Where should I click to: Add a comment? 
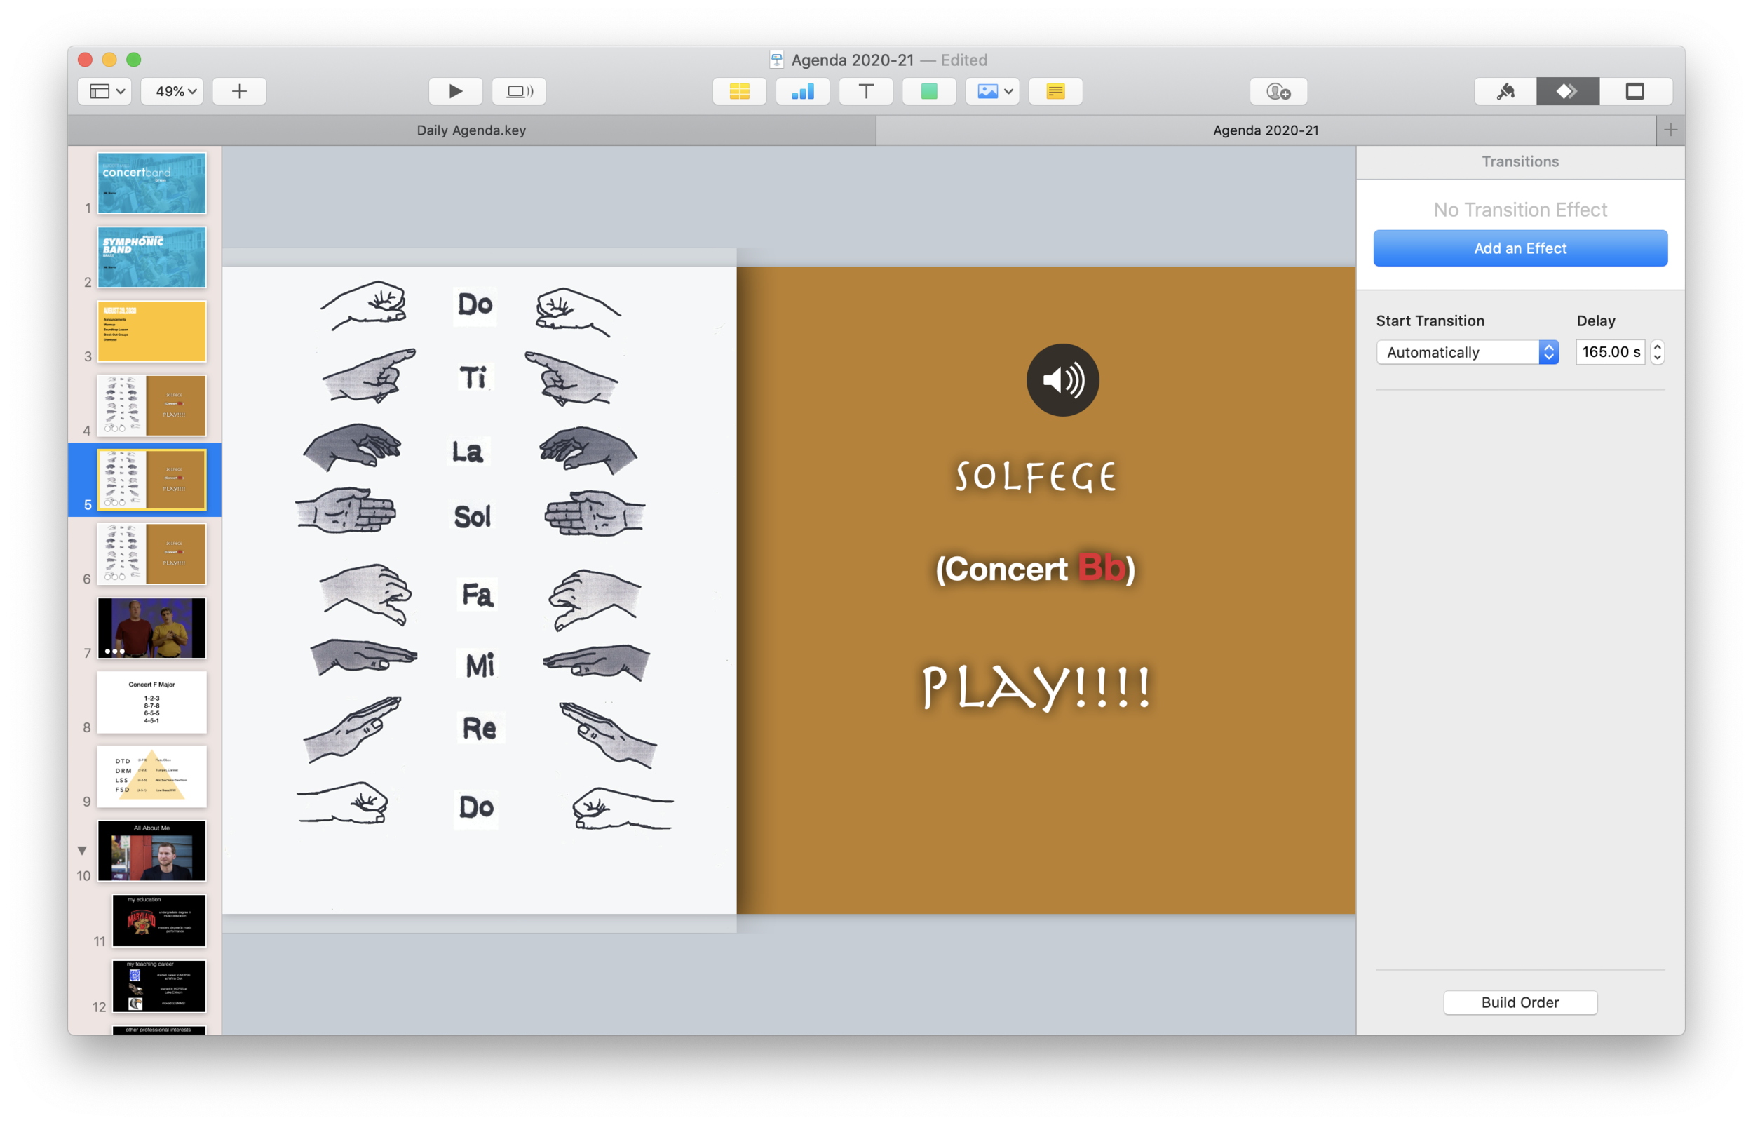(1055, 91)
